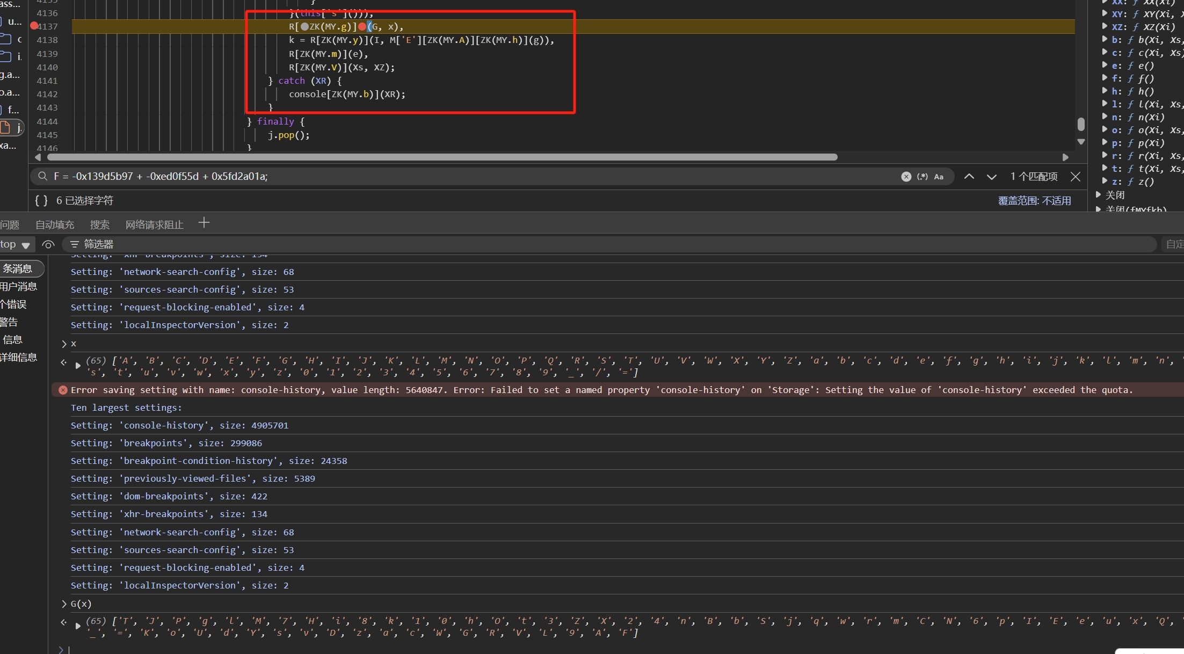
Task: Expand the 65-item array starting with 'A'
Action: tap(78, 366)
